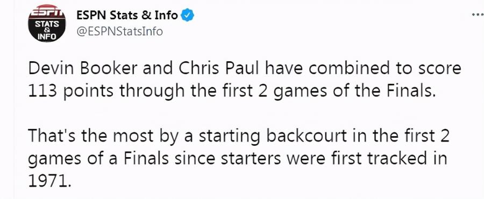This screenshot has height=199, width=484.
Task: Open the ESPN Stats & Info display name
Action: click(127, 15)
